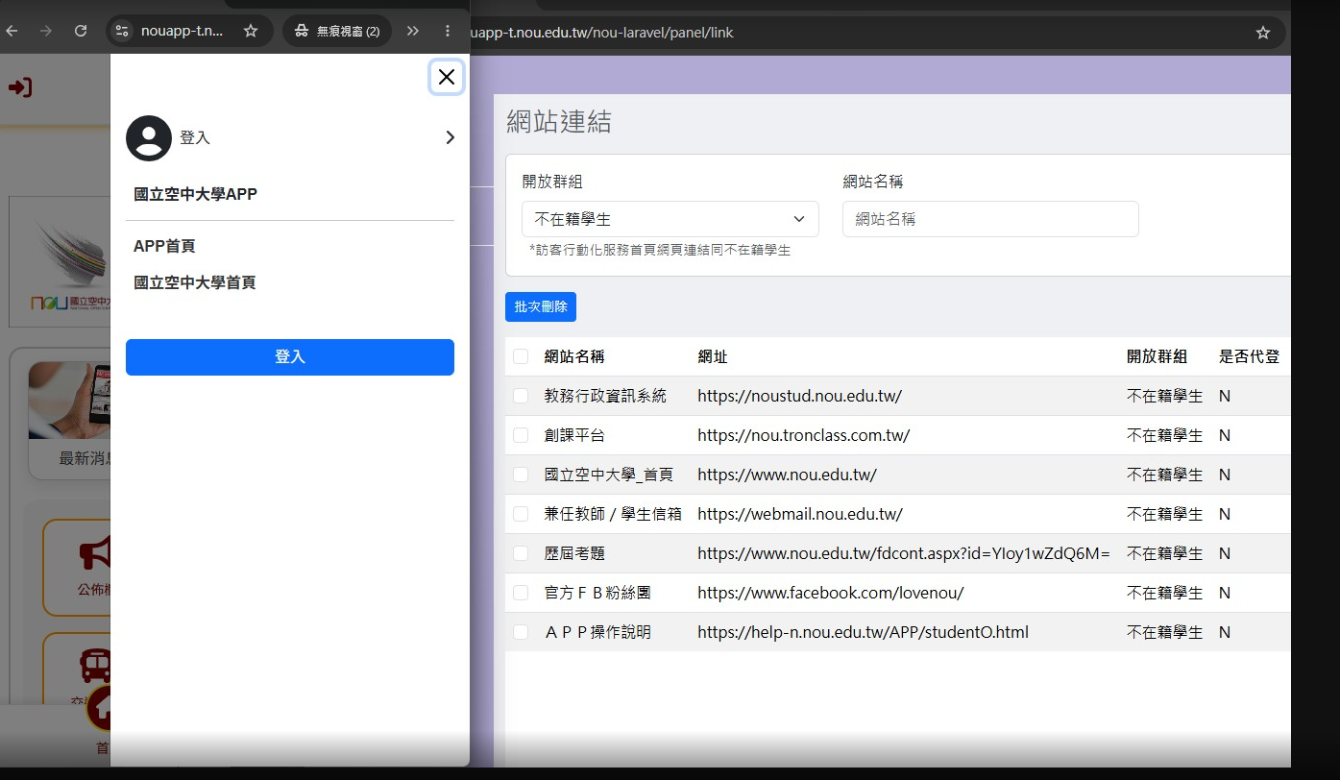
Task: Click the help-n.nou.edu.tw studentO.html URL
Action: [864, 632]
